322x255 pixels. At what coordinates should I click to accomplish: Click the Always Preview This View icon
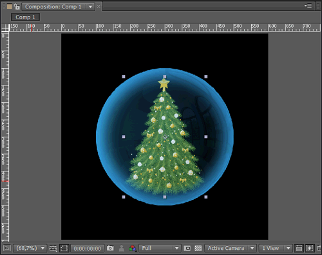tap(7, 248)
